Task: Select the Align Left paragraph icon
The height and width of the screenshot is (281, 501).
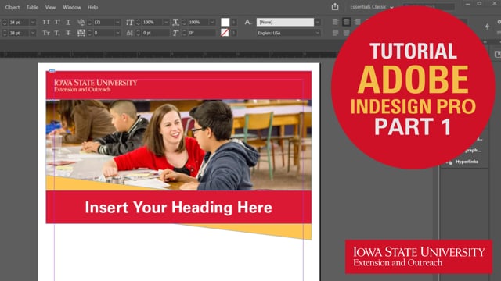Action: pyautogui.click(x=336, y=22)
